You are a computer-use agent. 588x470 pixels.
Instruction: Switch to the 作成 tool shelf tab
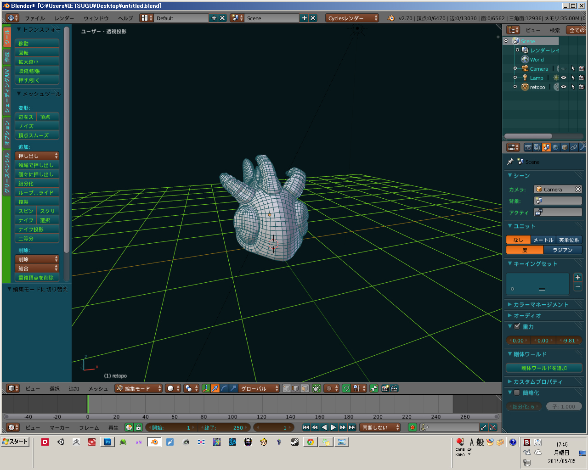coord(7,57)
